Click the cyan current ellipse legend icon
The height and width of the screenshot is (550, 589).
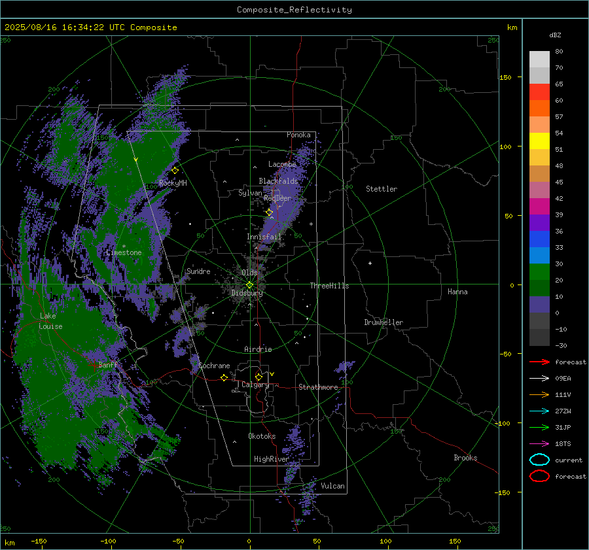[x=539, y=460]
